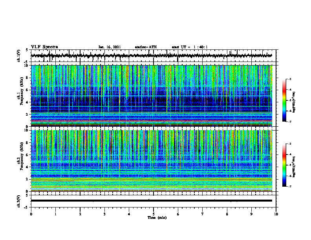
Task: Click the "log(PSD)(V²/Hz)" label beside ch.2 colorbar
Action: [294, 167]
